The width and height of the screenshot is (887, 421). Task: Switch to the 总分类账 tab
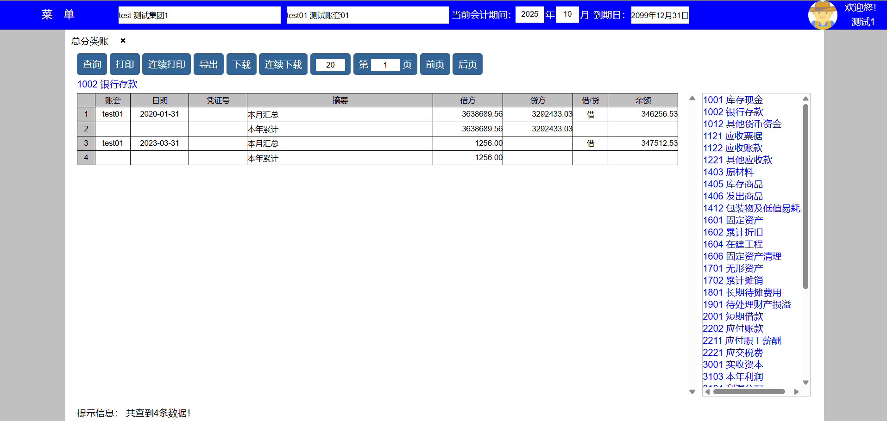pyautogui.click(x=90, y=41)
